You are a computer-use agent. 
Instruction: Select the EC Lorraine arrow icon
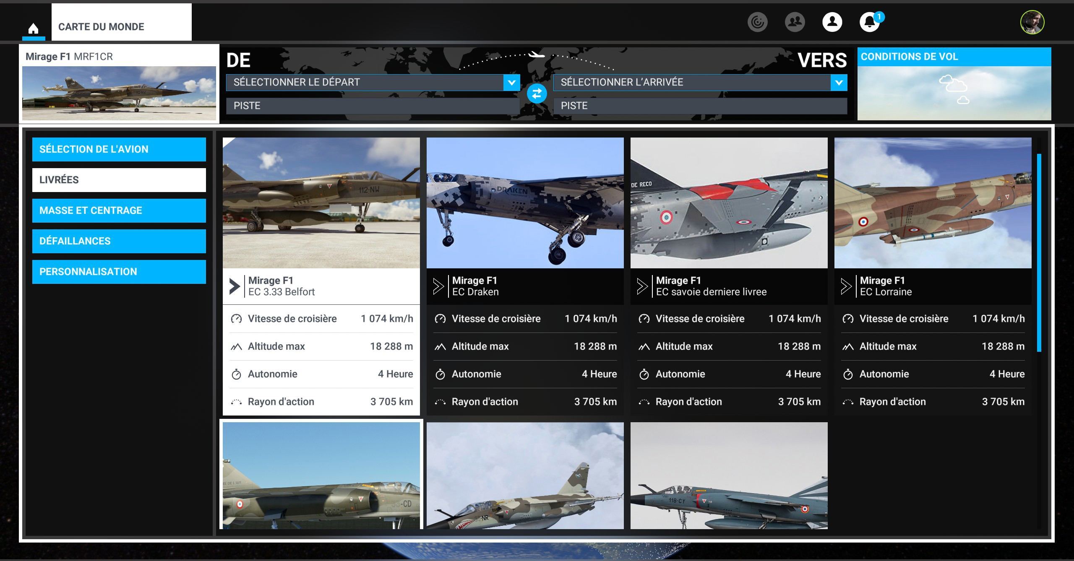tap(846, 286)
